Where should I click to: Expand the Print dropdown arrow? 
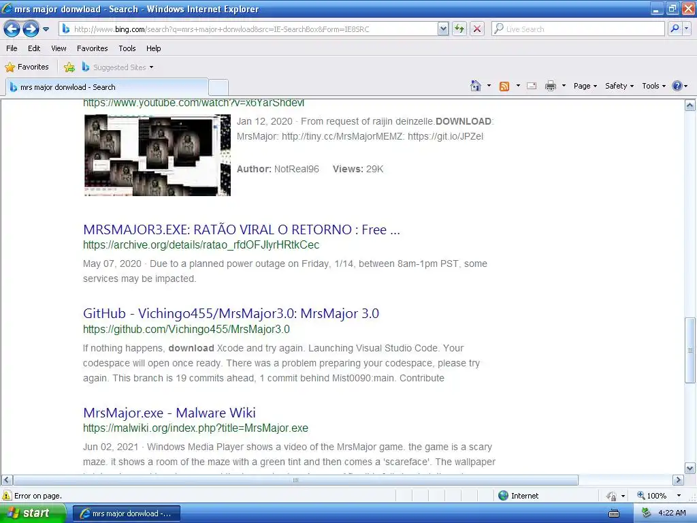(x=564, y=86)
